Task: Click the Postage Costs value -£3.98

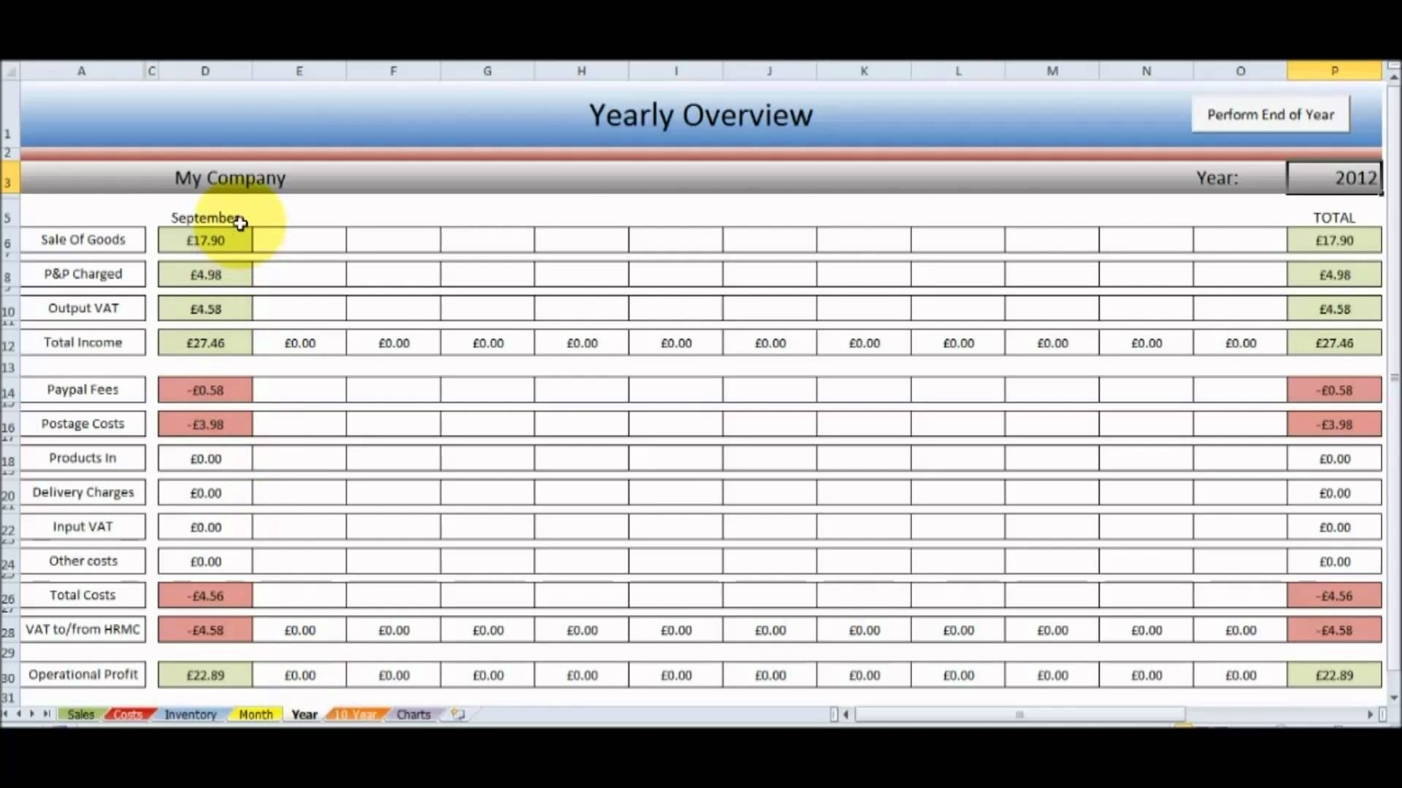Action: [204, 423]
